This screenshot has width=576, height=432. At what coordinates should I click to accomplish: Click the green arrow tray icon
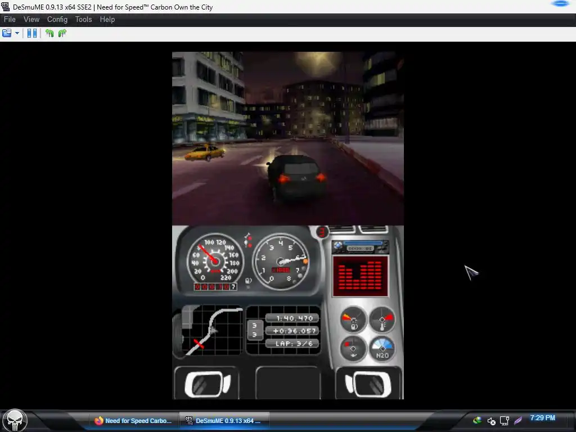[477, 421]
